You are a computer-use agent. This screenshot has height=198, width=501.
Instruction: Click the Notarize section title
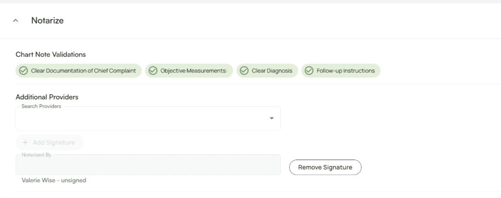pos(47,20)
